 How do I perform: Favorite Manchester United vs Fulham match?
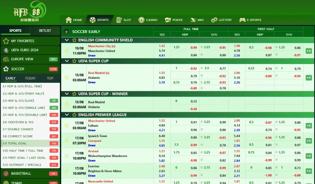[67, 125]
